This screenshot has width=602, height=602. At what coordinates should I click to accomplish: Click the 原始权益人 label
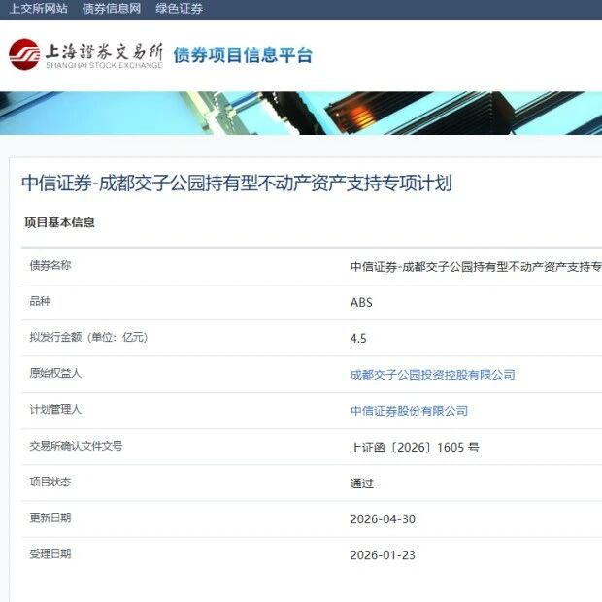coord(55,373)
